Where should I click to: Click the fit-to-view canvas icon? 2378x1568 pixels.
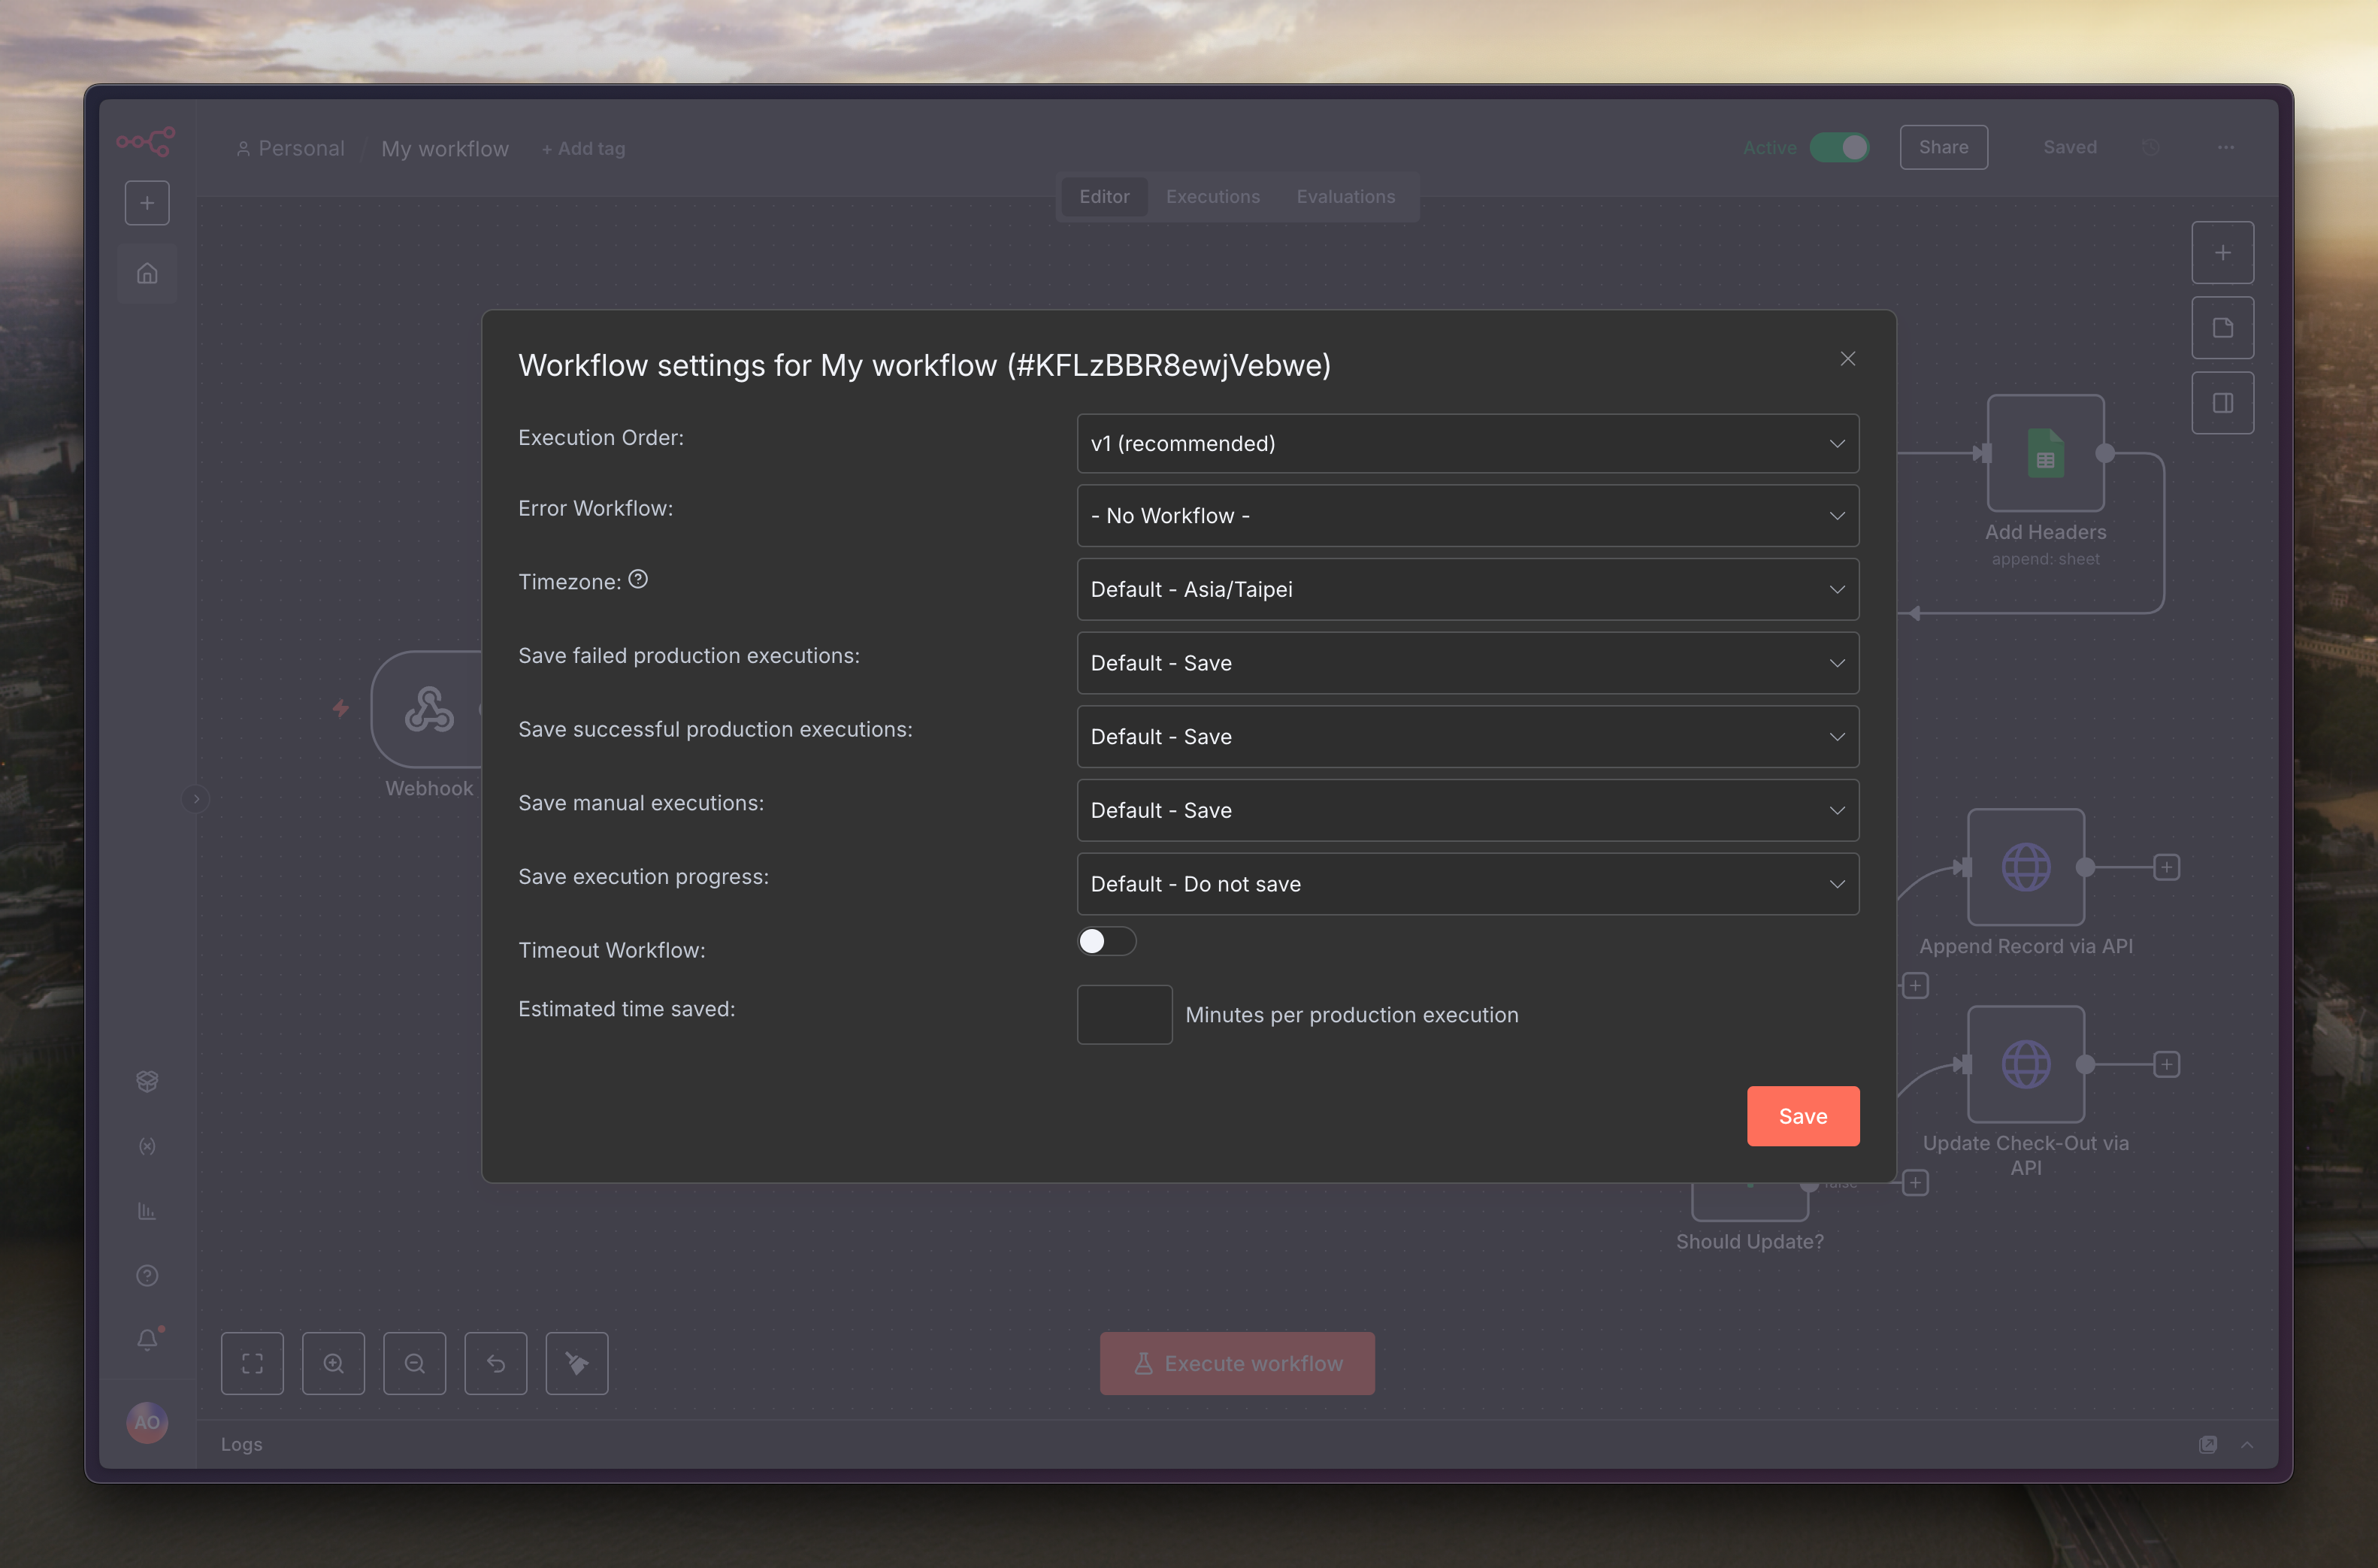tap(252, 1363)
